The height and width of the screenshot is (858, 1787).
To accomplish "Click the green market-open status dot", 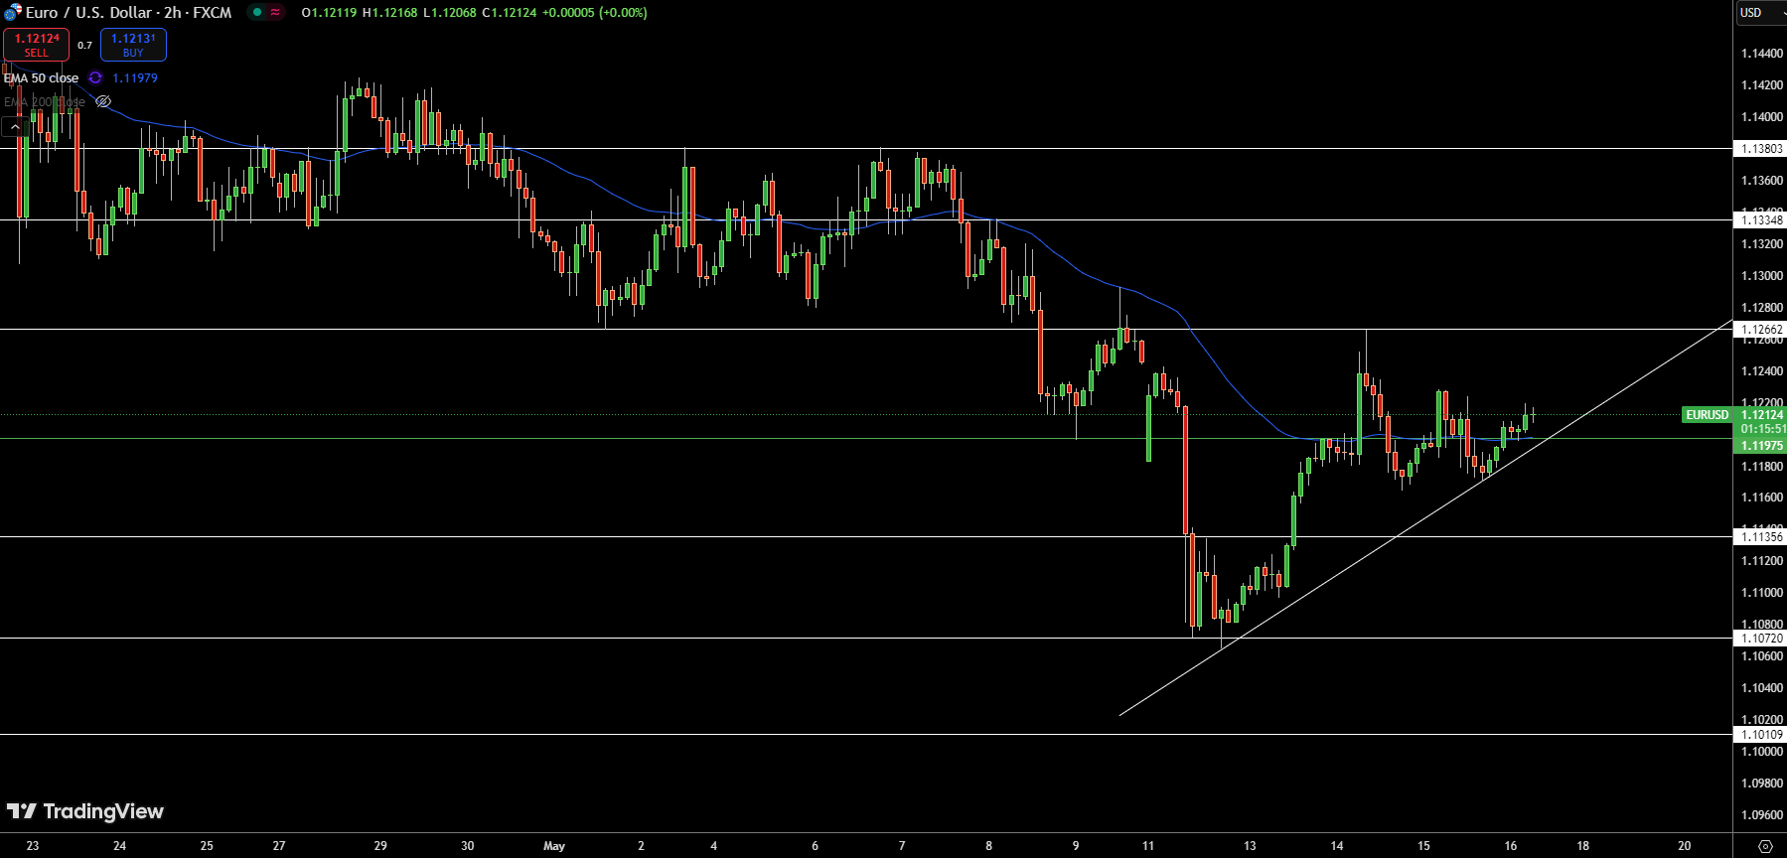I will coord(257,13).
